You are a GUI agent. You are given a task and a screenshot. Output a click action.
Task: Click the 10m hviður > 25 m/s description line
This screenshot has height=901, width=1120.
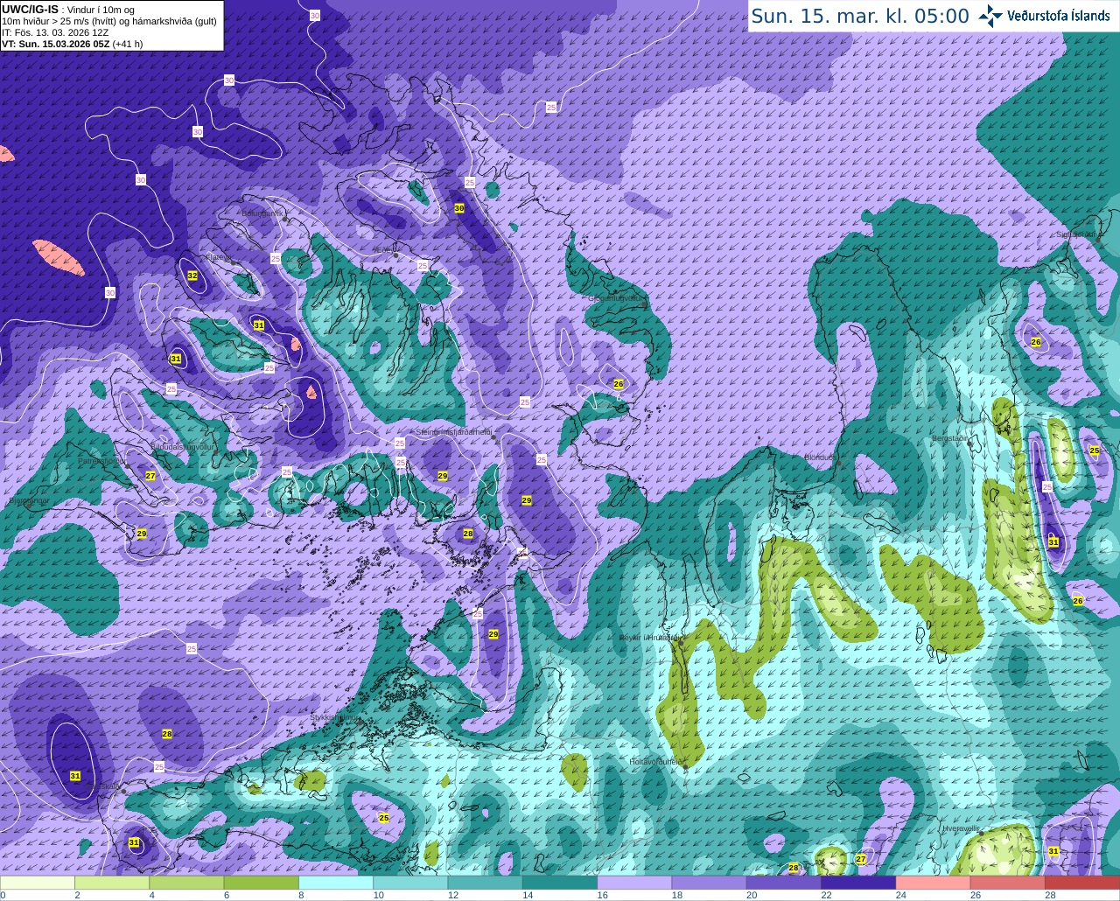109,21
